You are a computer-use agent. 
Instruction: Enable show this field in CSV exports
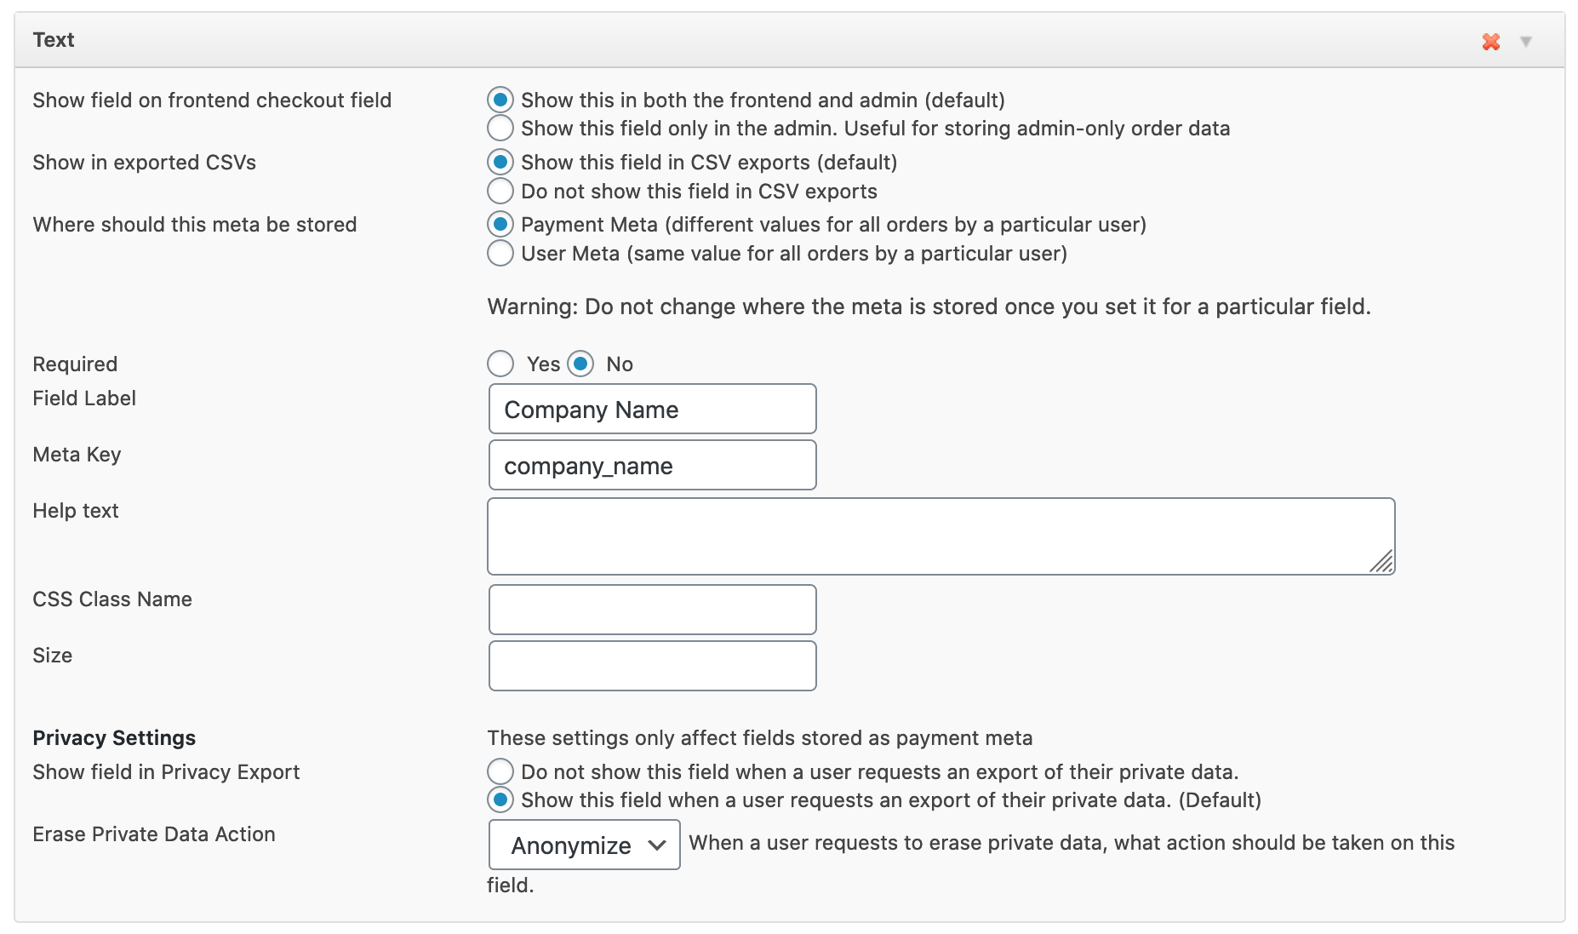[x=500, y=162]
